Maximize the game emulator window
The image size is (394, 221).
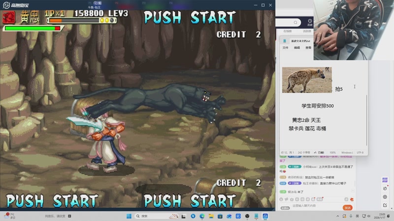click(263, 5)
